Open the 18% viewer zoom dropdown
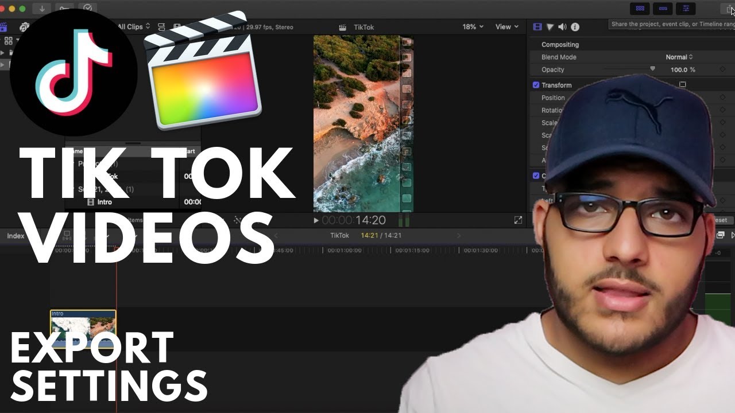Image resolution: width=735 pixels, height=413 pixels. [473, 27]
